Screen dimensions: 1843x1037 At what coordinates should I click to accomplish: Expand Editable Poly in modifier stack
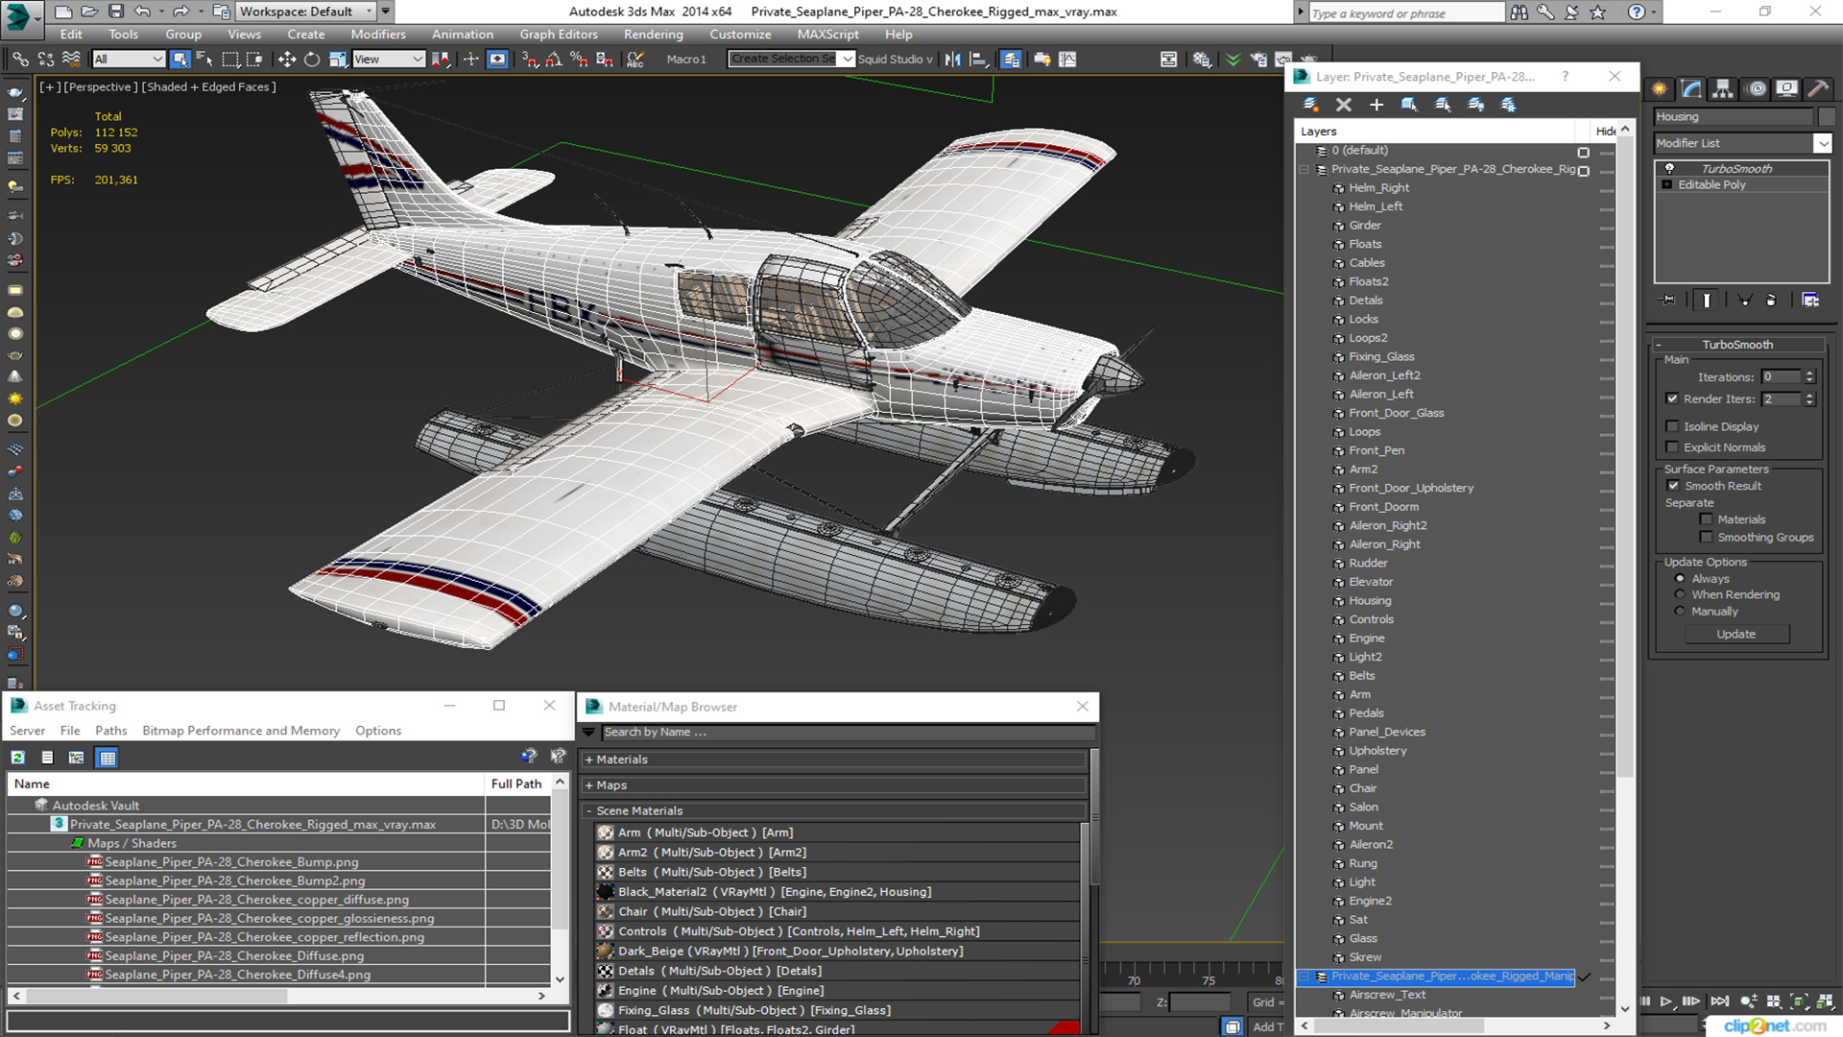(1667, 185)
